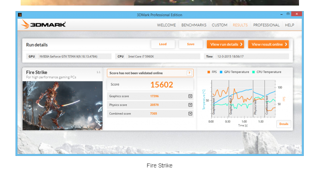The image size is (336, 171).
Task: Click Graphics score value 17396
Action: pyautogui.click(x=155, y=96)
